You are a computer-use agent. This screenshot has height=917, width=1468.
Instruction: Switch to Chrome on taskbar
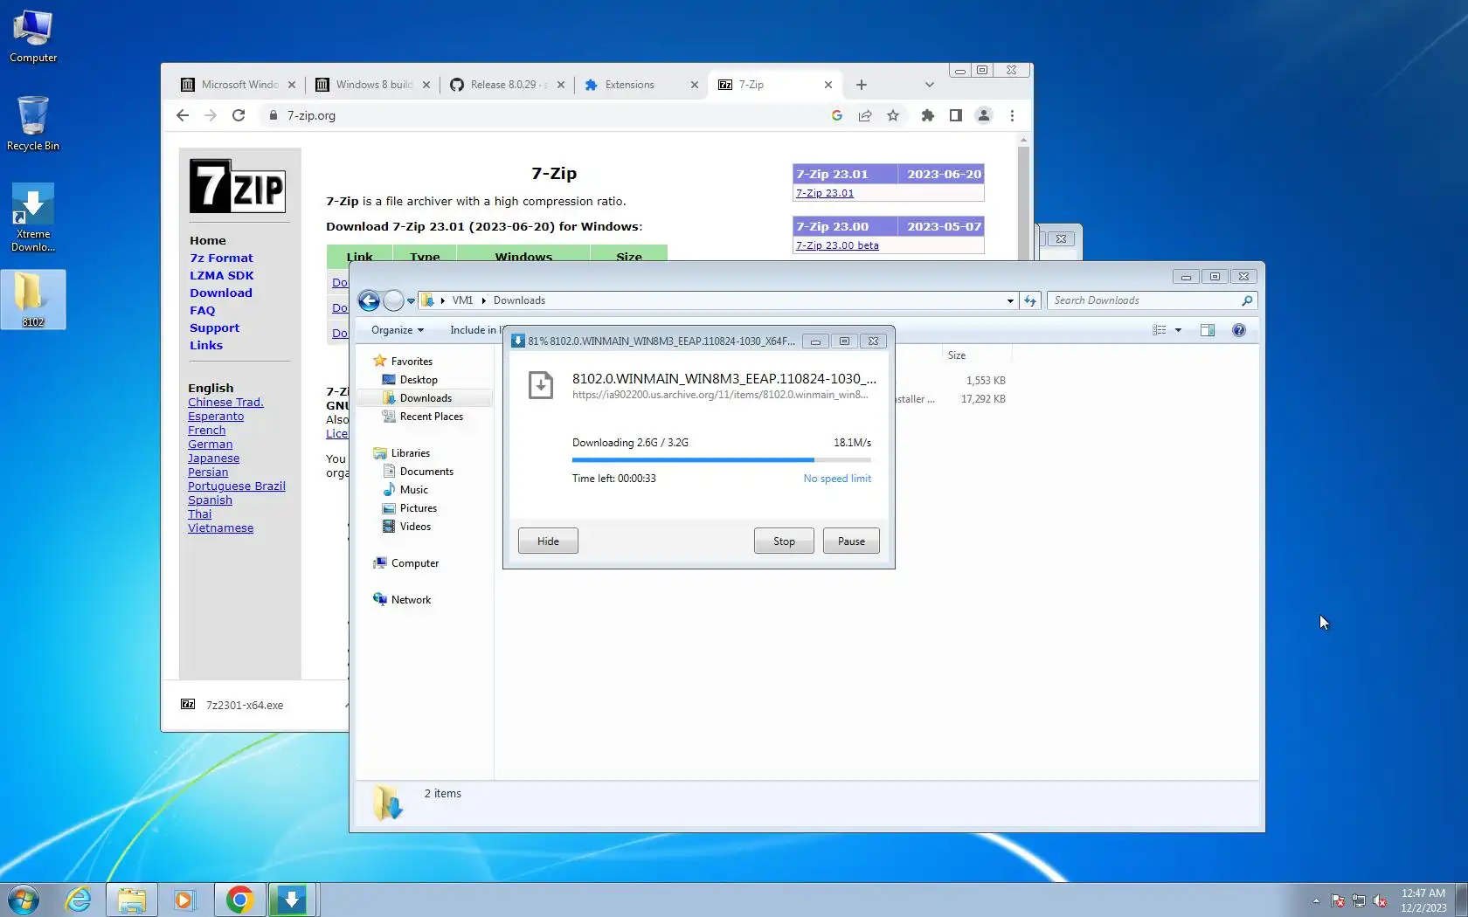coord(239,900)
